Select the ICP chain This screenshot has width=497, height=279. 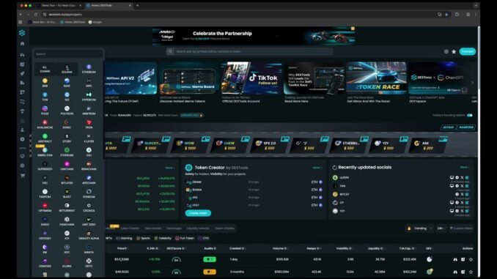(x=67, y=235)
